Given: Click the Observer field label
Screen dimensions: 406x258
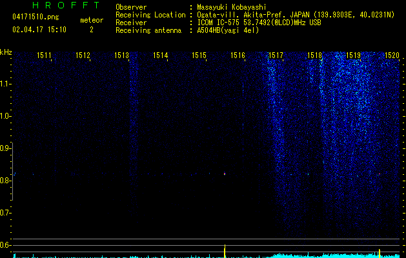Looking at the screenshot, I should point(131,7).
